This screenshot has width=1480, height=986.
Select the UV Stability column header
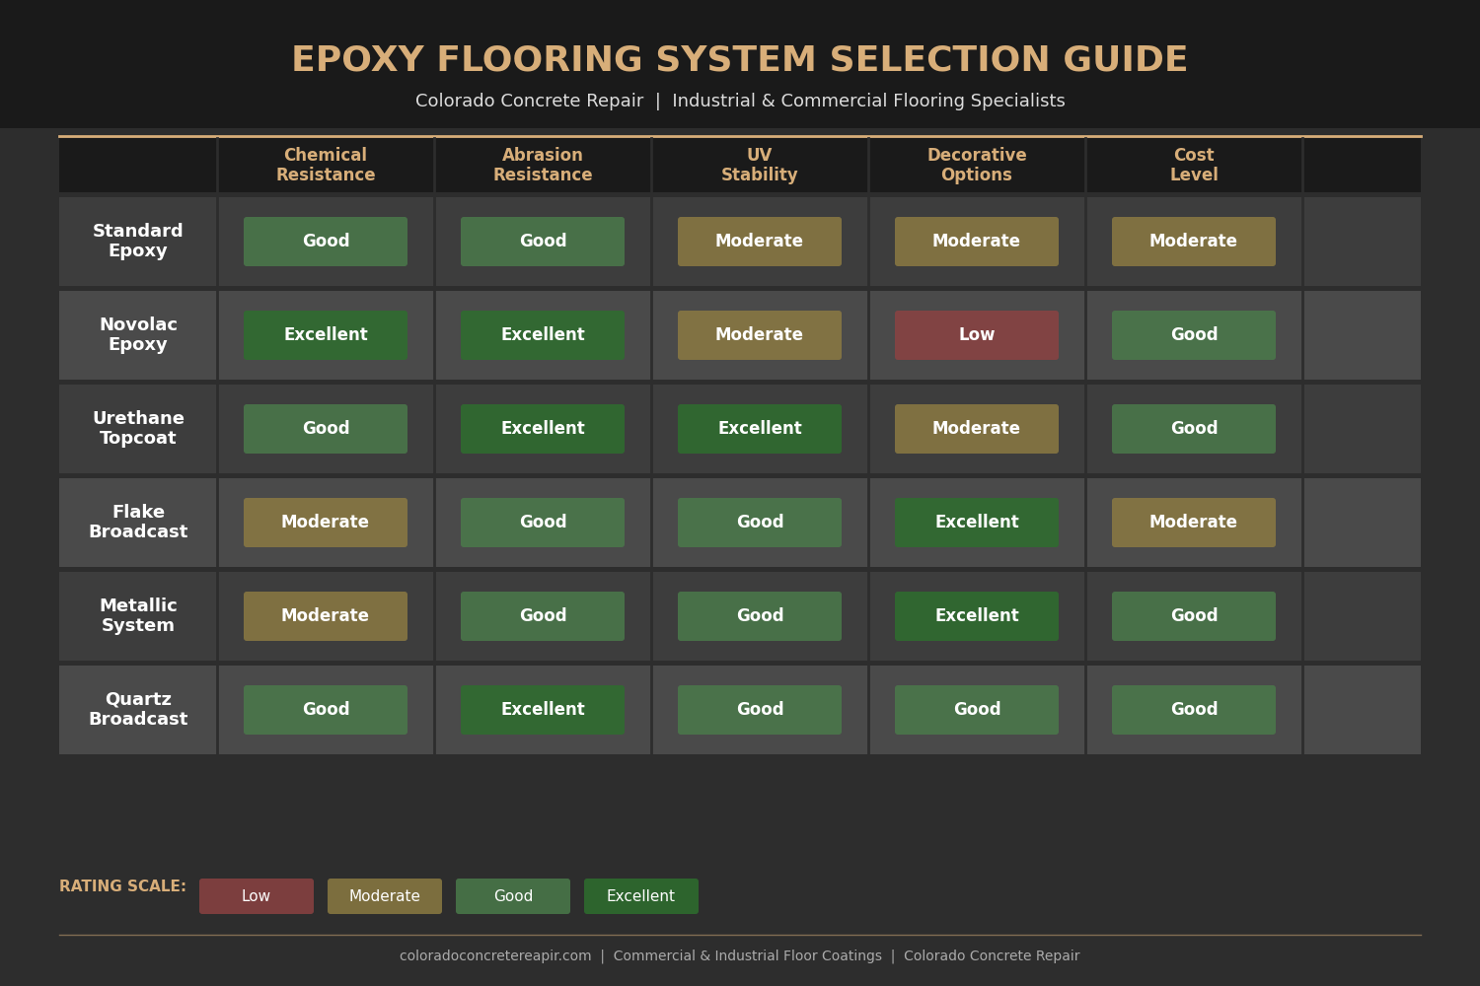pos(759,165)
